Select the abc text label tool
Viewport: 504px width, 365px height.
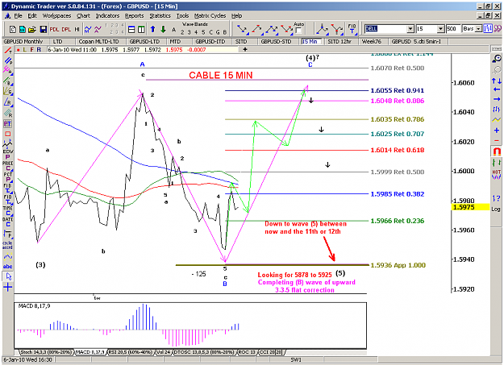(x=8, y=267)
